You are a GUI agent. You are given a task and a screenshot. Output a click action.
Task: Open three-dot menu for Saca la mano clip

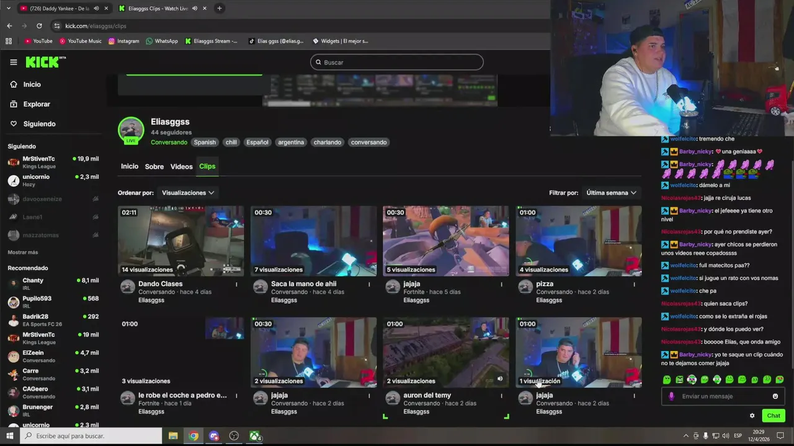(369, 284)
